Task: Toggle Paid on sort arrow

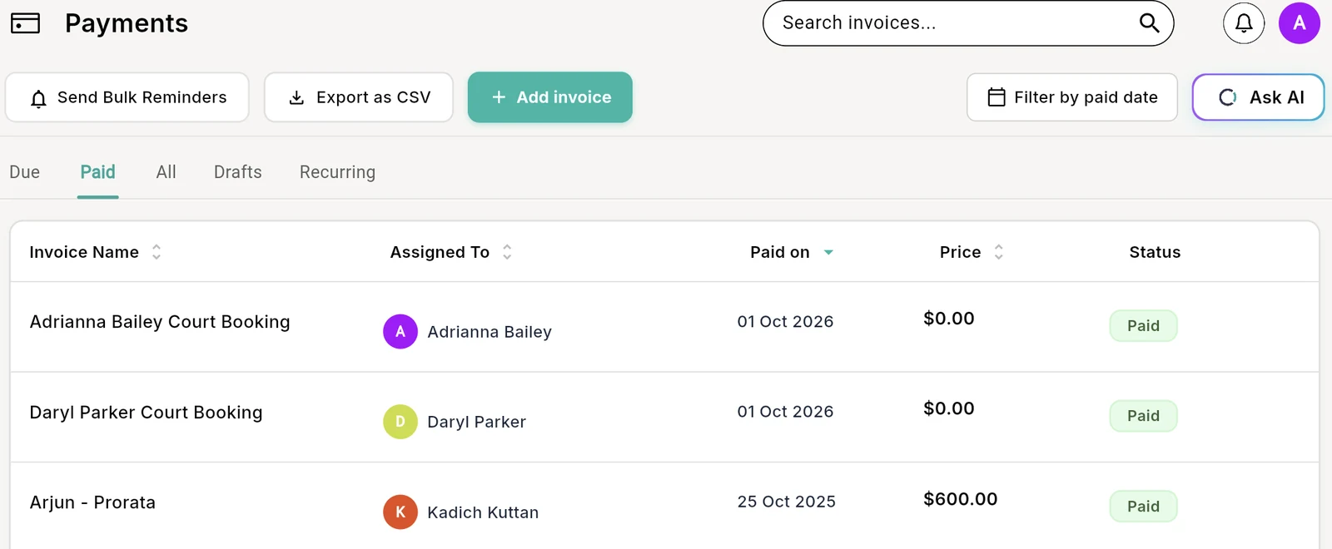Action: [x=828, y=252]
